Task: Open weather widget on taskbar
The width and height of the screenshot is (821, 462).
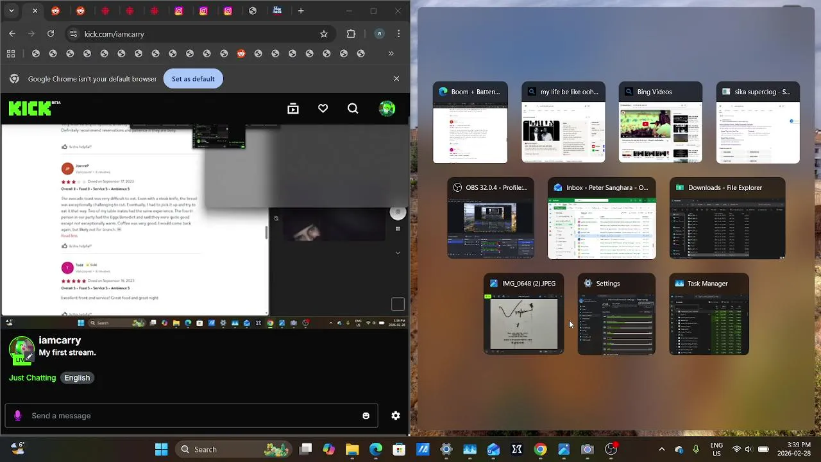Action: (x=17, y=450)
